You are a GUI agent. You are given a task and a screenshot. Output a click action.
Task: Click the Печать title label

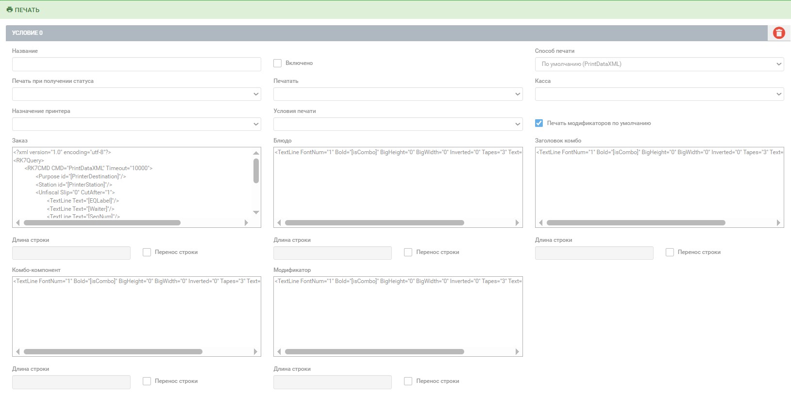[x=27, y=10]
